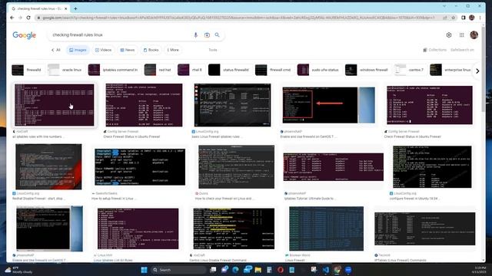Switch to the All results tab
Image resolution: width=492 pixels, height=276 pixels.
coord(56,50)
